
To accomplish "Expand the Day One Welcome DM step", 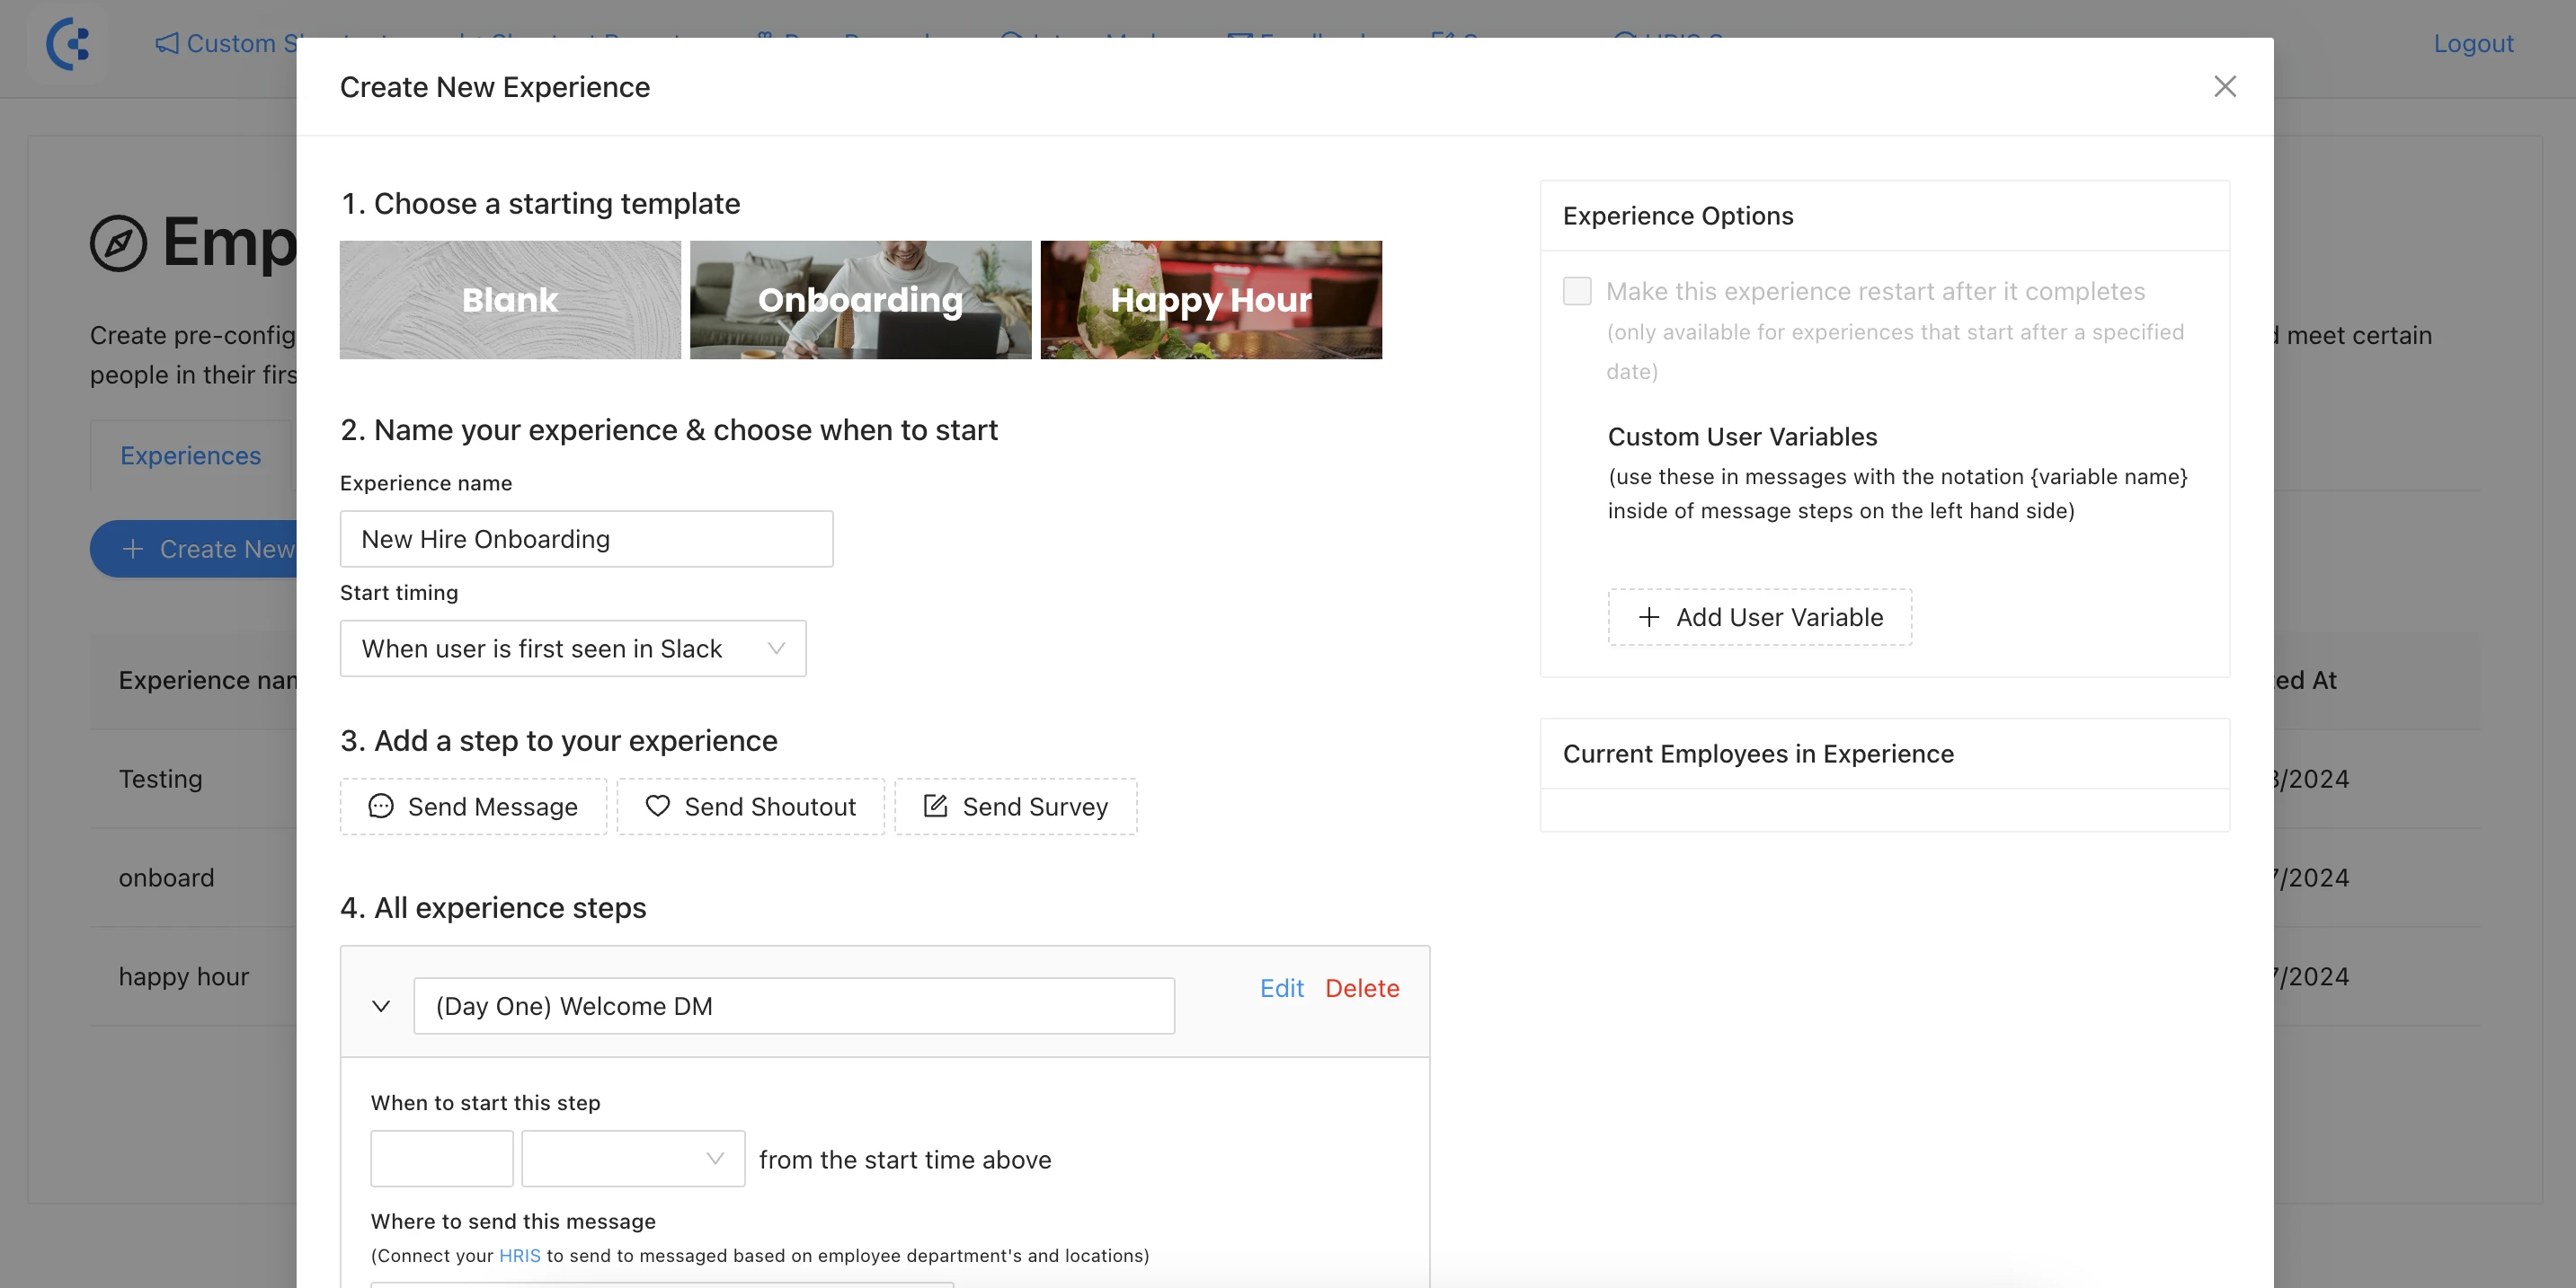I will 379,1004.
